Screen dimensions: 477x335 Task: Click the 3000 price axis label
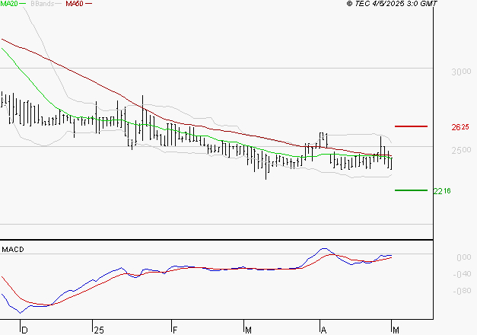tap(460, 72)
